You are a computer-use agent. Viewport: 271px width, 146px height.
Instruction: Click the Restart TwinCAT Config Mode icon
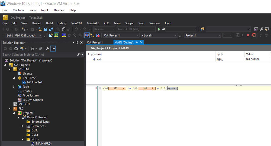pos(64,35)
